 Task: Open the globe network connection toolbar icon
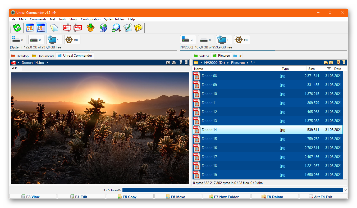(x=103, y=28)
